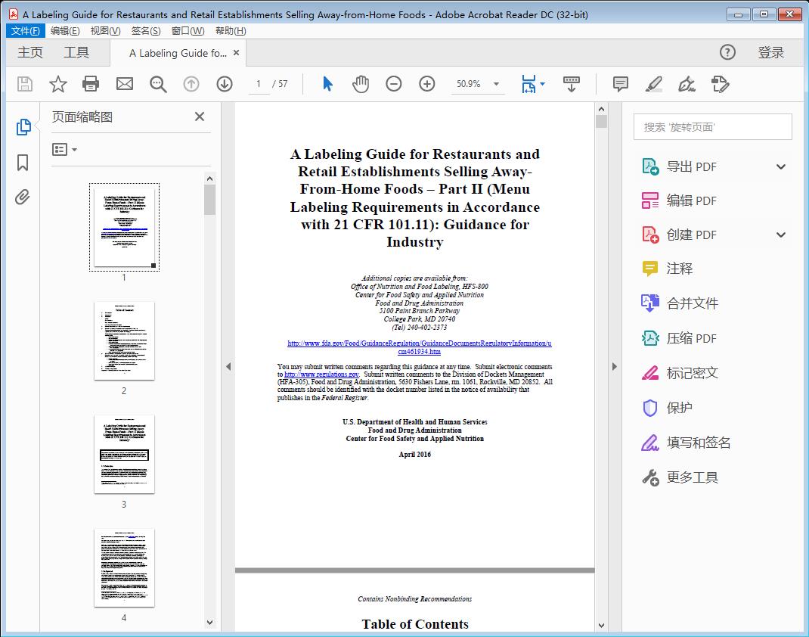Collapse right tools pane with arrow
The height and width of the screenshot is (637, 809).
614,367
